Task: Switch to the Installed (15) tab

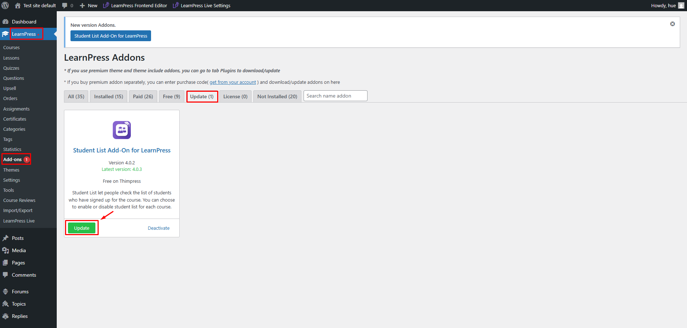Action: [109, 96]
